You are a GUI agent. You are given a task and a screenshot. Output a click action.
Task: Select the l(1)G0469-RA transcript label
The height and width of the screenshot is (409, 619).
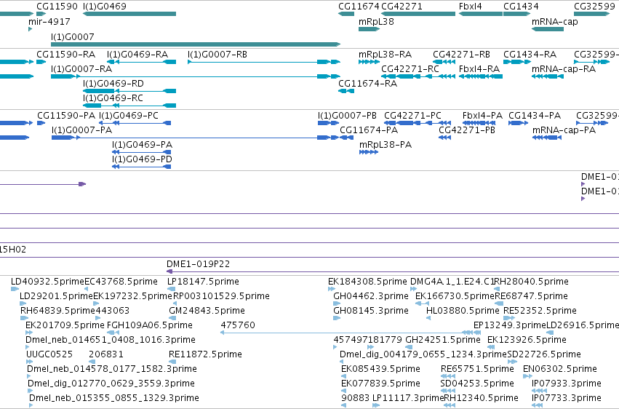(x=137, y=54)
